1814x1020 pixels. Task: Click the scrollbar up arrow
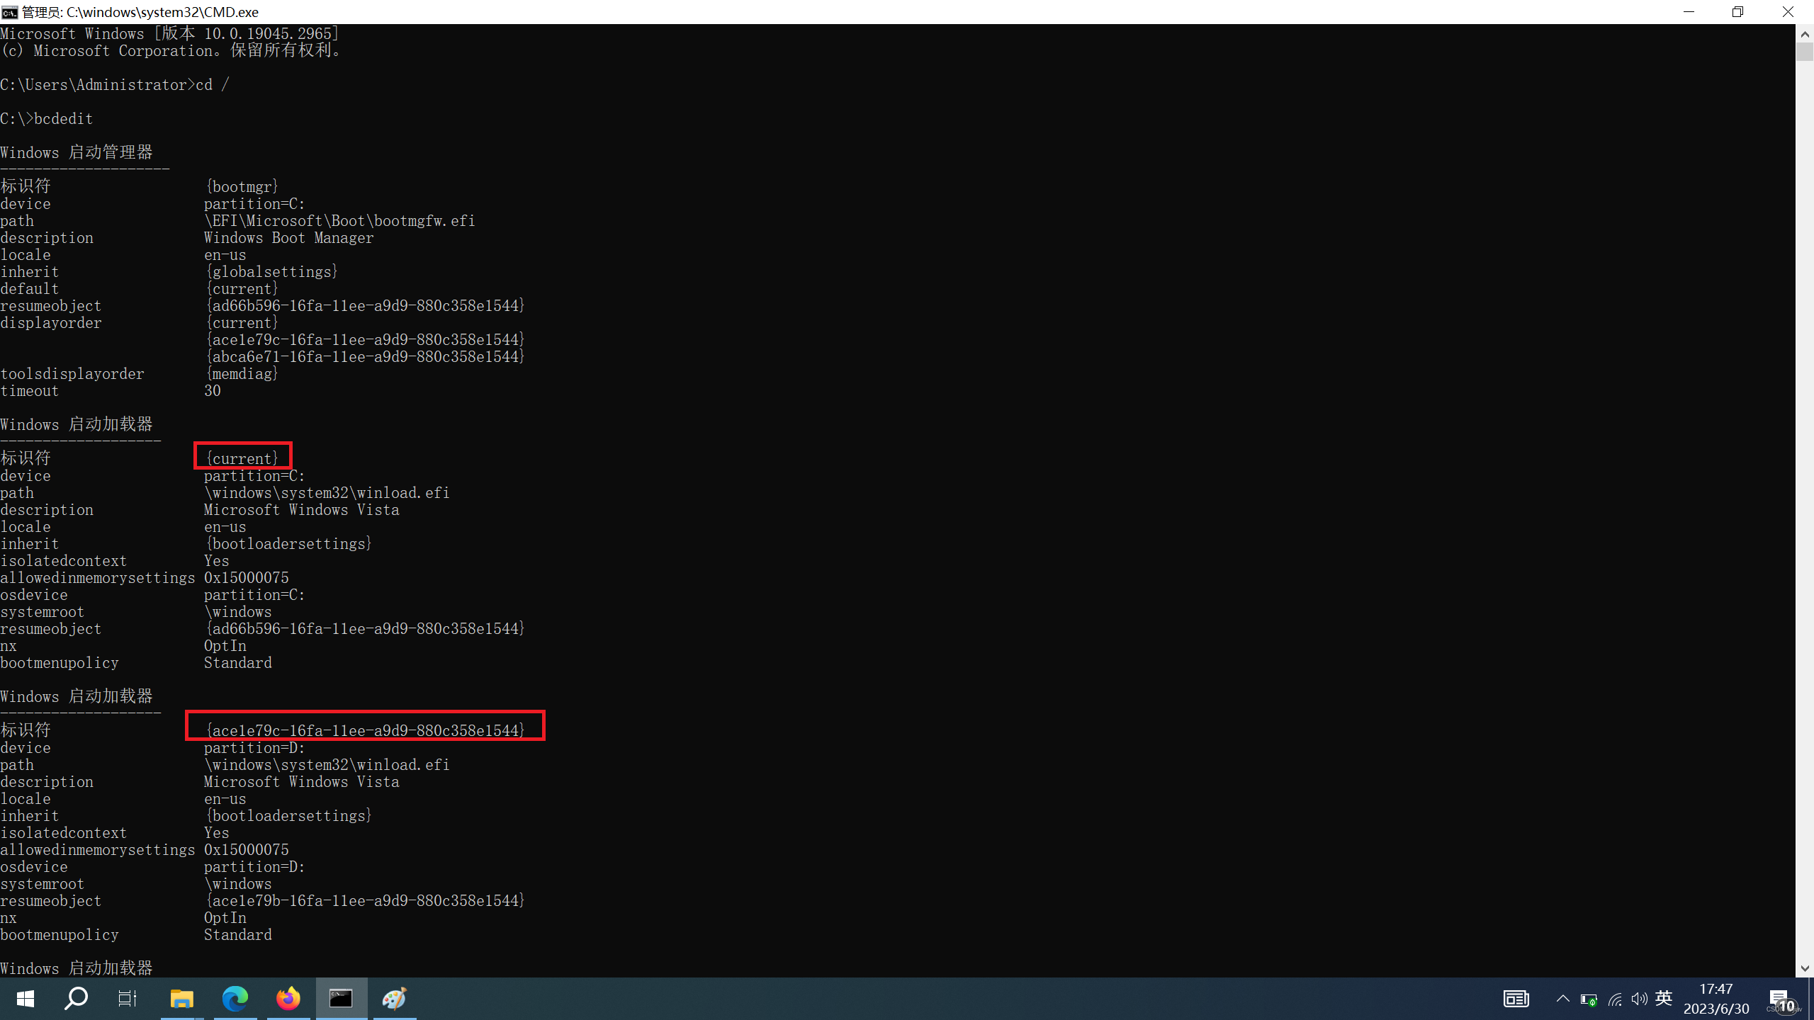pyautogui.click(x=1804, y=33)
